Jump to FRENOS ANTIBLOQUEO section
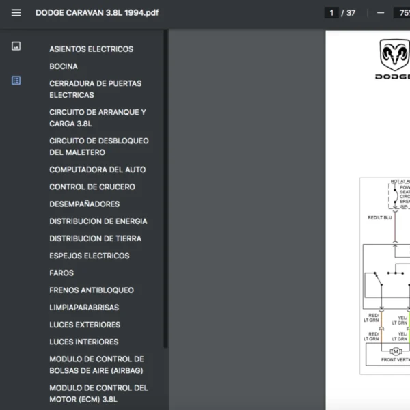410x410 pixels. pyautogui.click(x=91, y=290)
